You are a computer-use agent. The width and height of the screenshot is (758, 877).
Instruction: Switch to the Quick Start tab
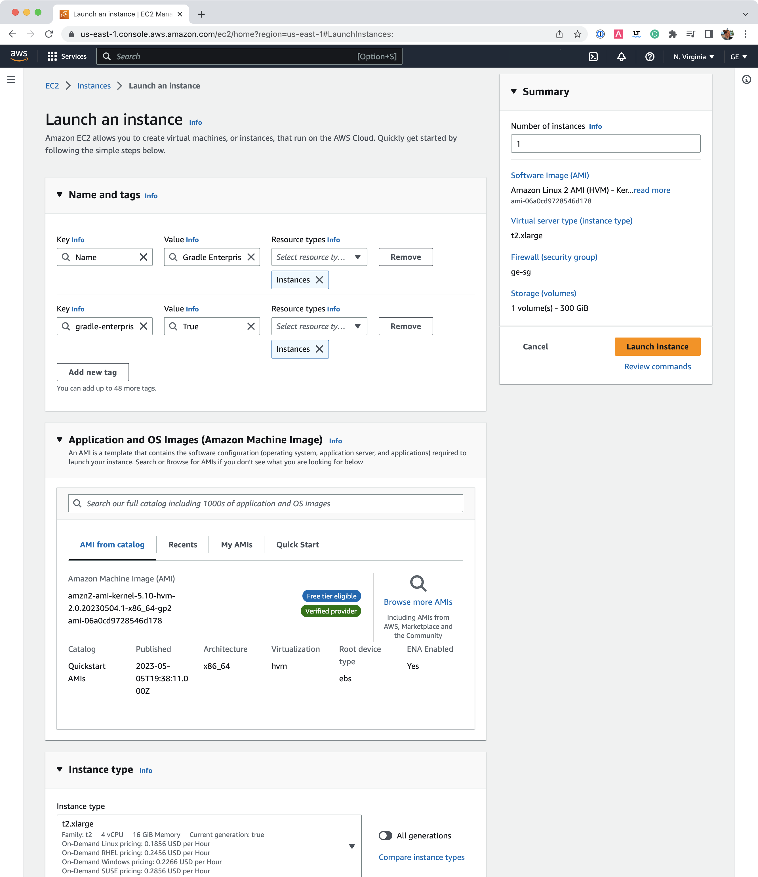pyautogui.click(x=298, y=544)
